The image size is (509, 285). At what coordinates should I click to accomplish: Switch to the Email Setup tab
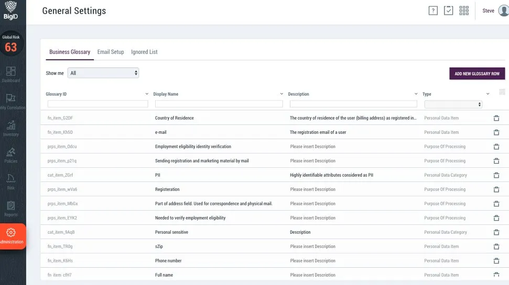pyautogui.click(x=111, y=52)
